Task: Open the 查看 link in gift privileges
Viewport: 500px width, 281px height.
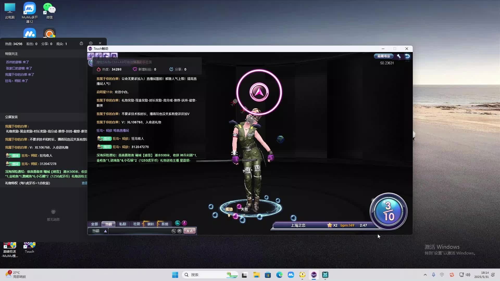Action: coord(84,183)
